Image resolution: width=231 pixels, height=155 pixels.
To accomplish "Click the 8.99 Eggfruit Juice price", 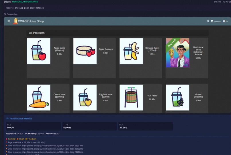I will click(x=106, y=100).
